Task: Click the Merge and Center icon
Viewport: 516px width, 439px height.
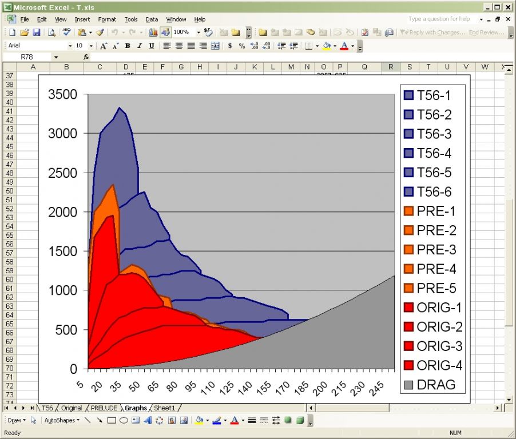Action: [x=215, y=46]
